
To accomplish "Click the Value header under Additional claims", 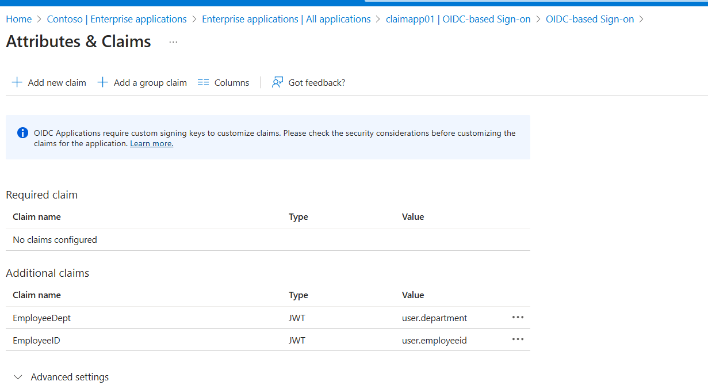I will point(413,295).
